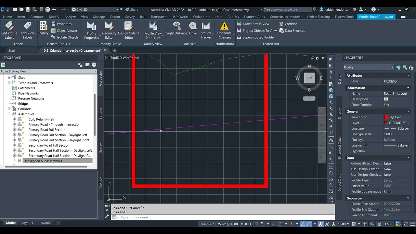416x234 pixels.
Task: Open the Start document tab
Action: [12, 50]
